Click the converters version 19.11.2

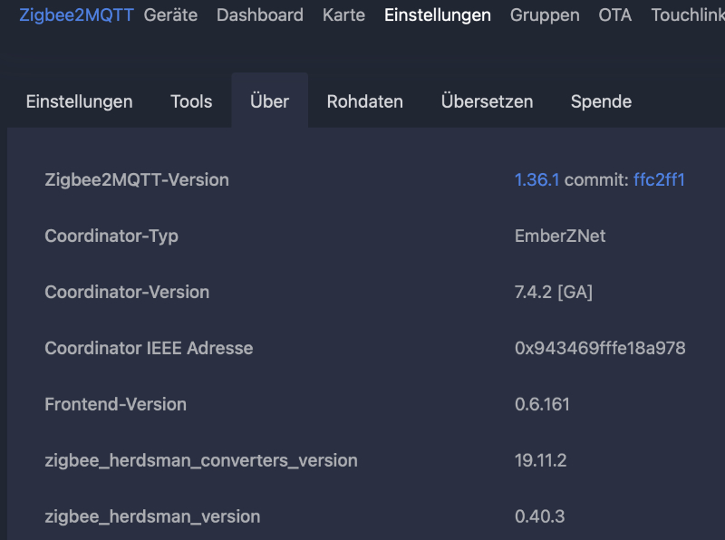coord(540,460)
